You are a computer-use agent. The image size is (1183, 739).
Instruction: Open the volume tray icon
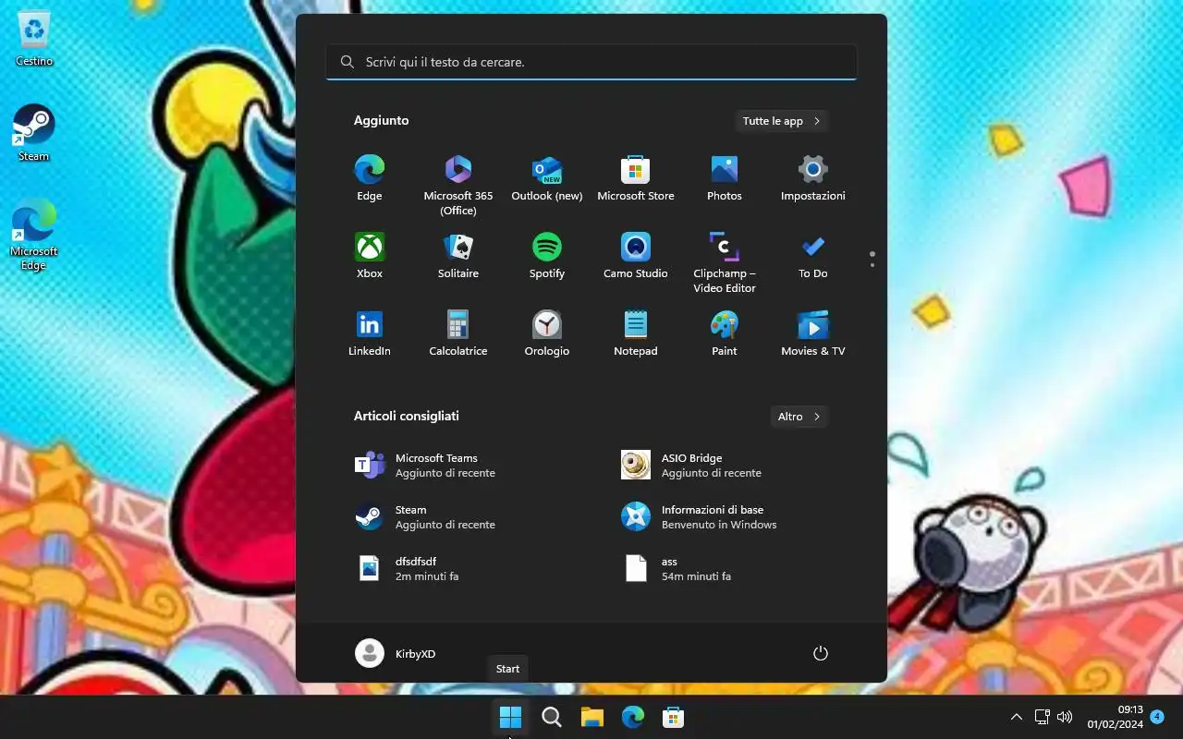point(1065,717)
